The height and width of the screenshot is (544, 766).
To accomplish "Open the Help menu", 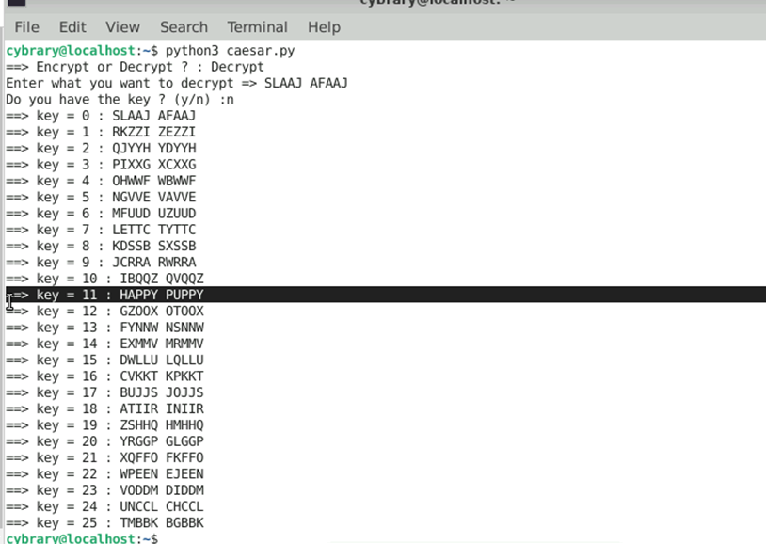I will click(324, 27).
